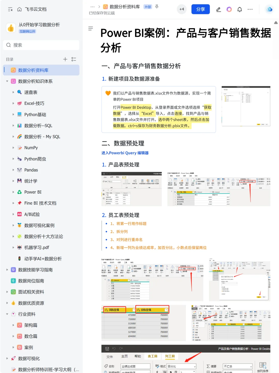Expand the 数据分析--SQL tree item
The height and width of the screenshot is (373, 279).
(13, 126)
